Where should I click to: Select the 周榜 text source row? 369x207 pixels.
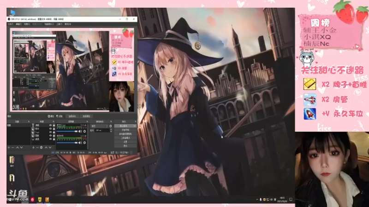[x=43, y=125]
